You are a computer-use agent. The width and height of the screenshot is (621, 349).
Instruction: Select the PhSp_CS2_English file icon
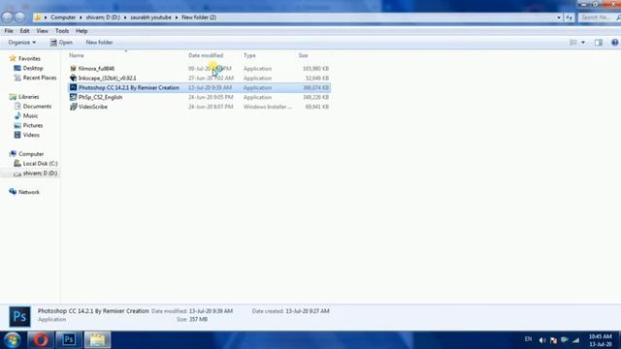click(73, 97)
